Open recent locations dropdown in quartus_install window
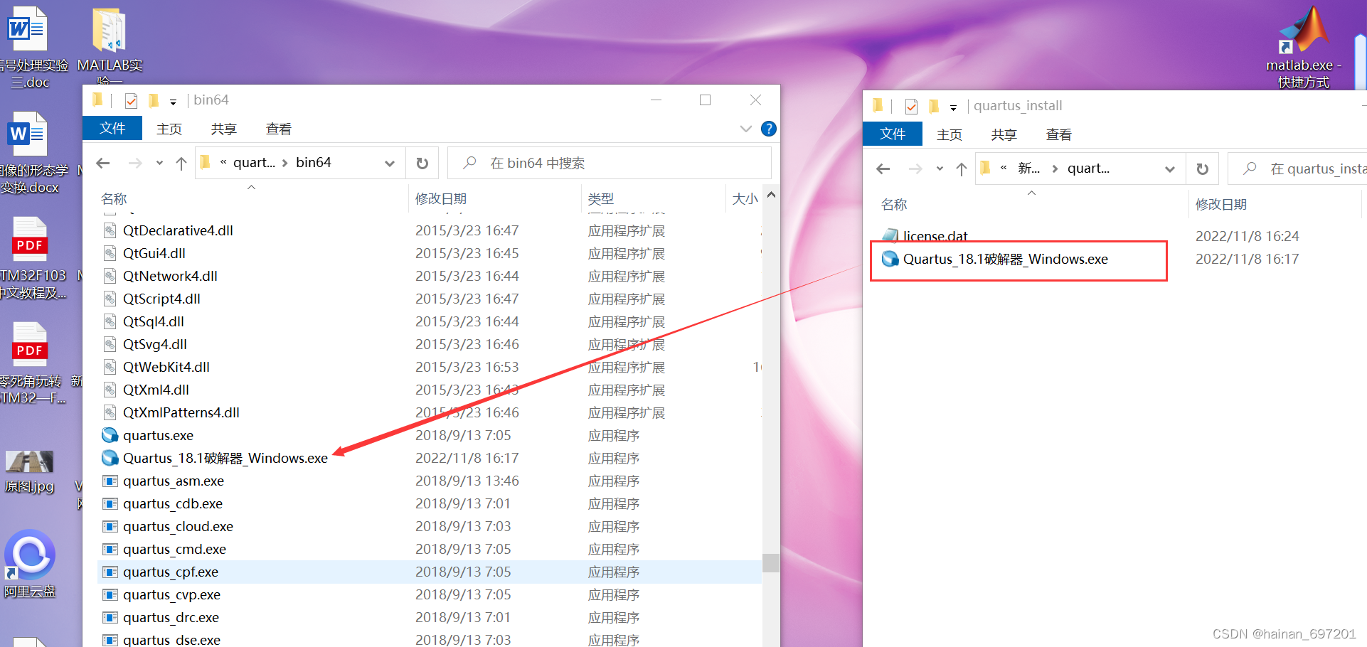 (940, 169)
